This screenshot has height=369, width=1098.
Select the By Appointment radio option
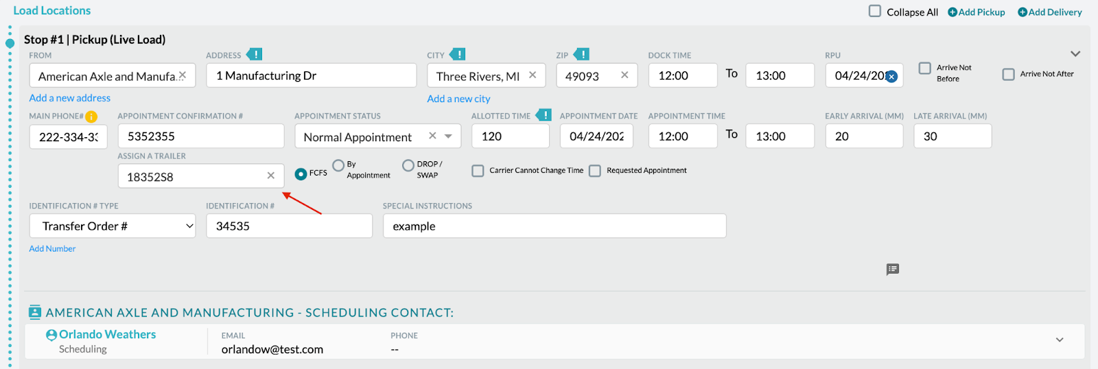click(338, 165)
